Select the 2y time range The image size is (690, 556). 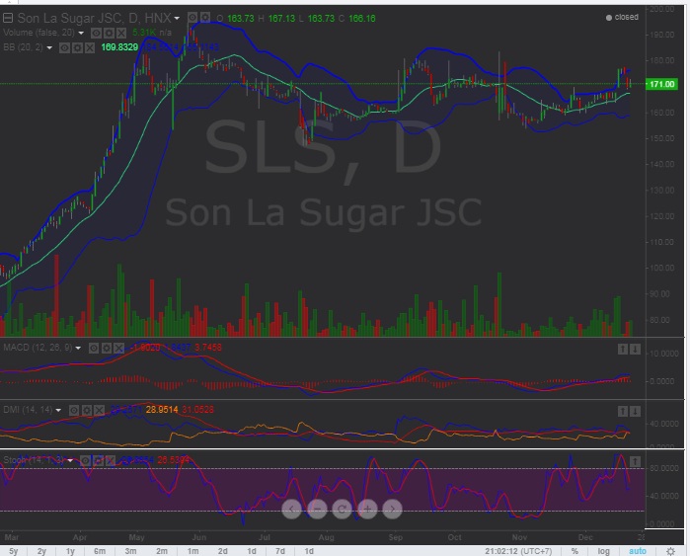[x=41, y=551]
